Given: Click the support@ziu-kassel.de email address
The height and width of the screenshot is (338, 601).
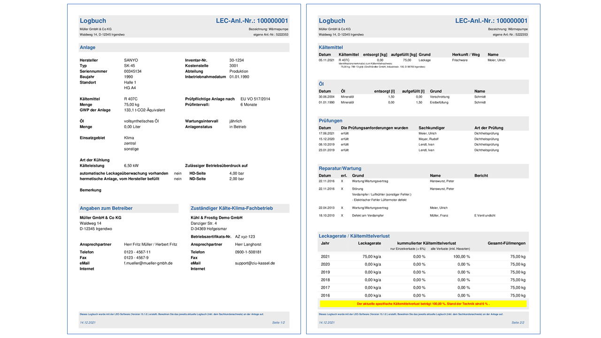Looking at the screenshot, I should [255, 263].
